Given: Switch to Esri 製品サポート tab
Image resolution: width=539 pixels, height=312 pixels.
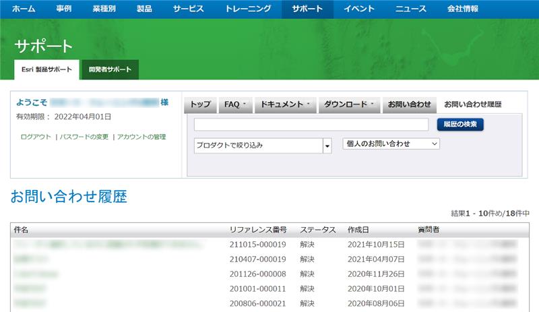Looking at the screenshot, I should pyautogui.click(x=46, y=69).
